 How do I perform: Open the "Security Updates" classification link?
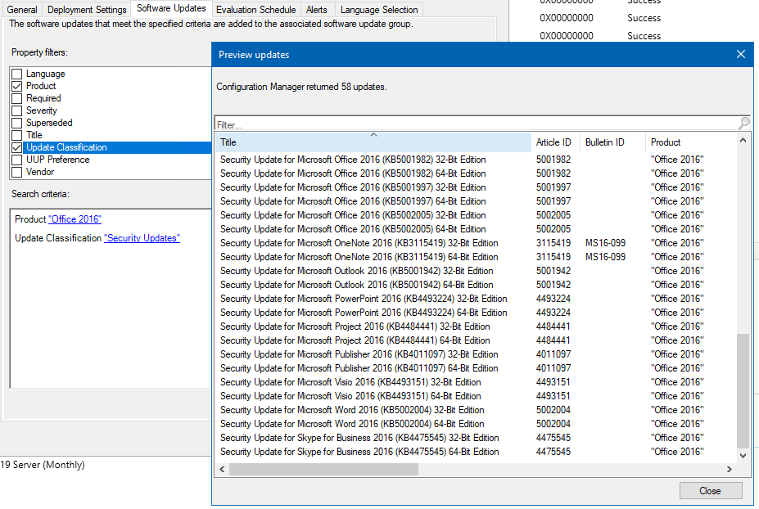coord(142,238)
